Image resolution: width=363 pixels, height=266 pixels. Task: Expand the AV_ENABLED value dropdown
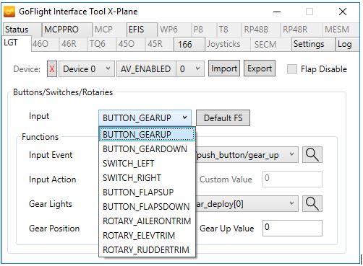click(190, 69)
